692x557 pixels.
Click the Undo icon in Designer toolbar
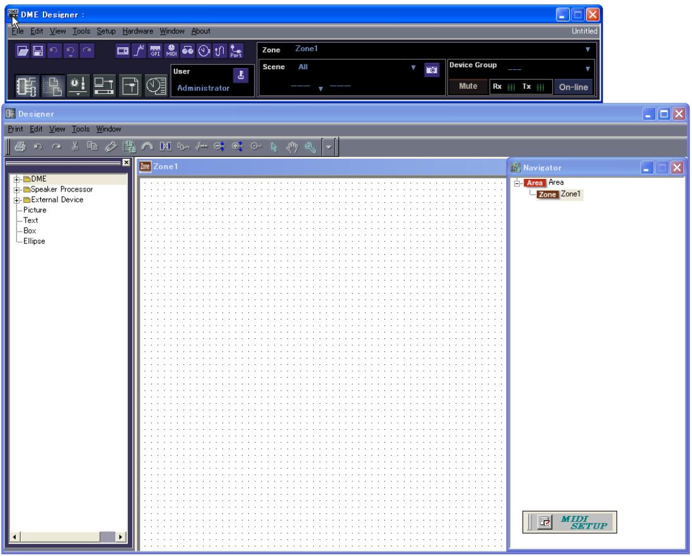click(38, 147)
